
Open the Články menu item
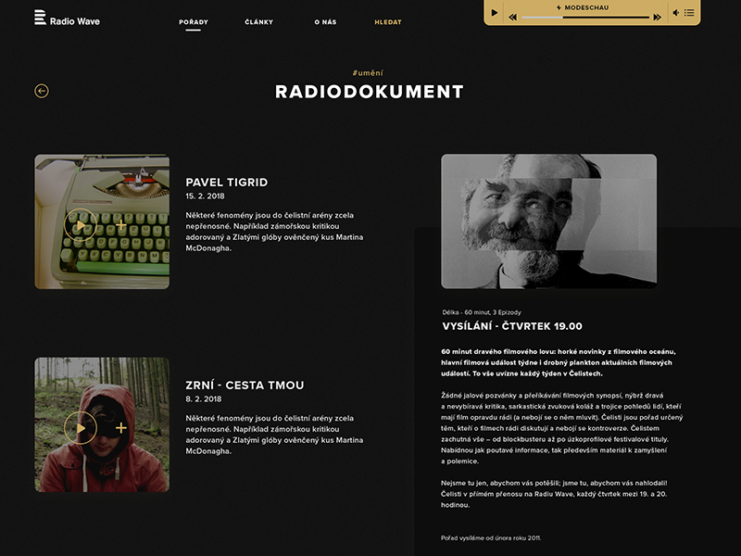coord(258,21)
